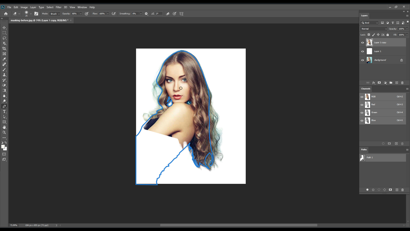Screen dimensions: 410x231
Task: Open the eraser Mode dropdown
Action: coord(55,14)
